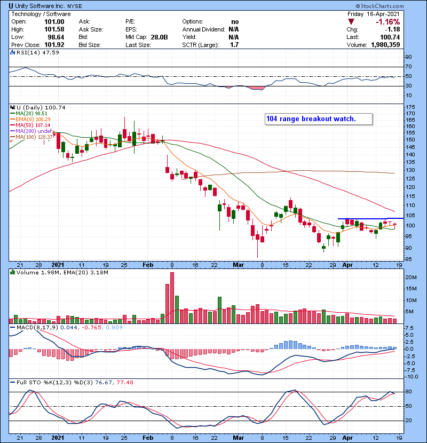
Task: Click the Options value no
Action: coord(235,22)
